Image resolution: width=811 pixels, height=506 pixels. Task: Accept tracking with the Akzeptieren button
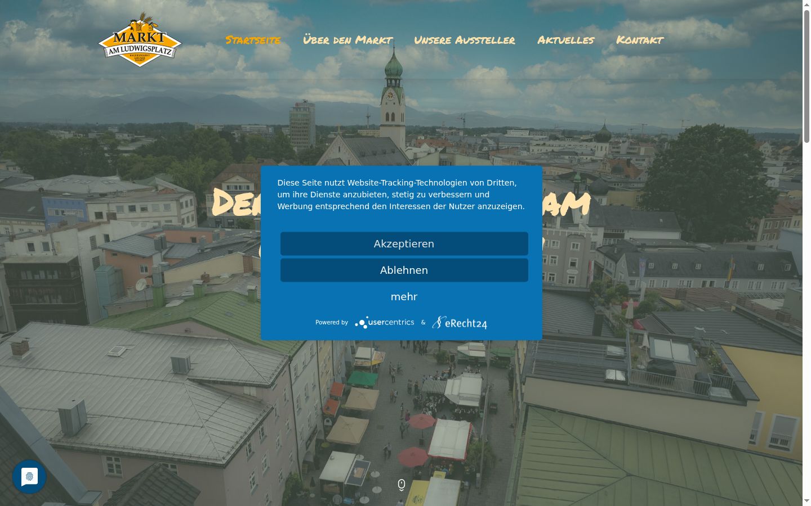click(404, 243)
